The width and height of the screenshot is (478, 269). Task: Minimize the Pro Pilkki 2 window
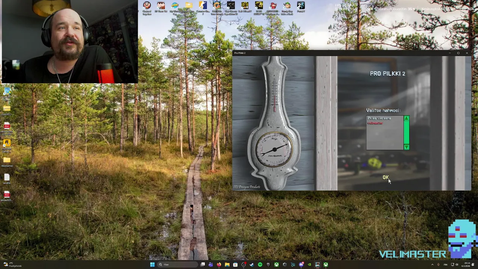[449, 53]
